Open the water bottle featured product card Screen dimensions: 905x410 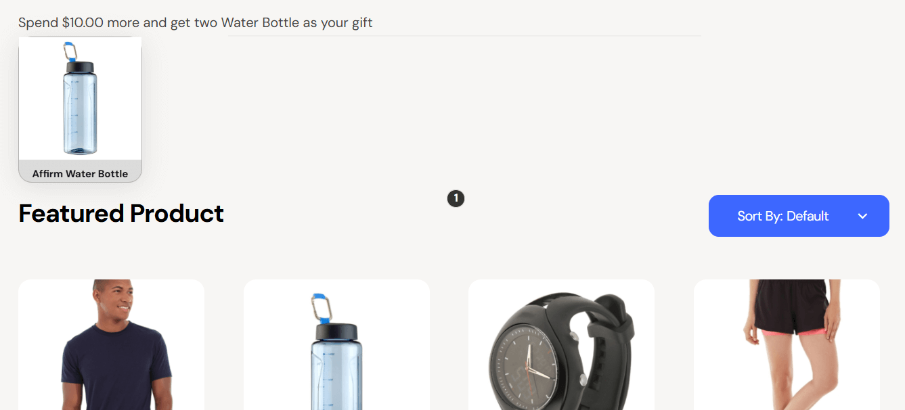(336, 345)
